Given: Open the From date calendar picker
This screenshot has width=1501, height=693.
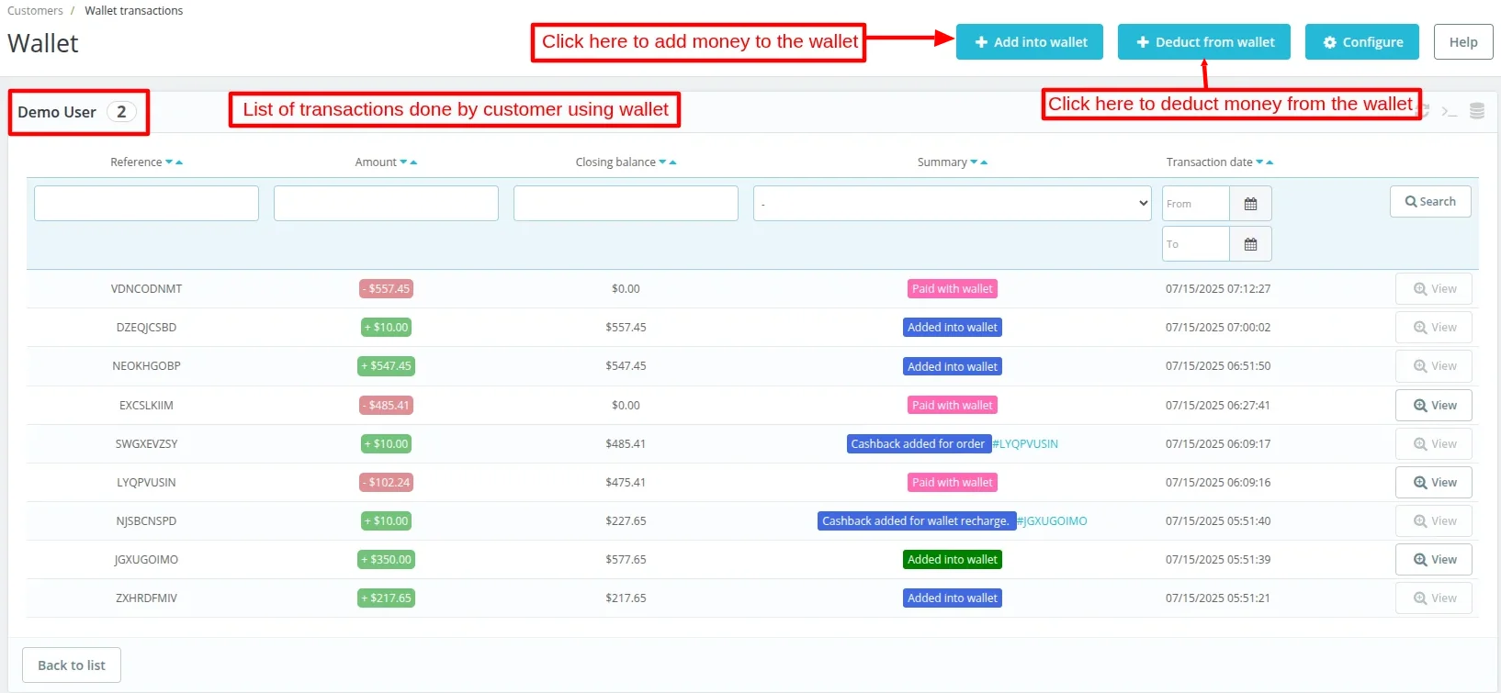Looking at the screenshot, I should coord(1250,204).
